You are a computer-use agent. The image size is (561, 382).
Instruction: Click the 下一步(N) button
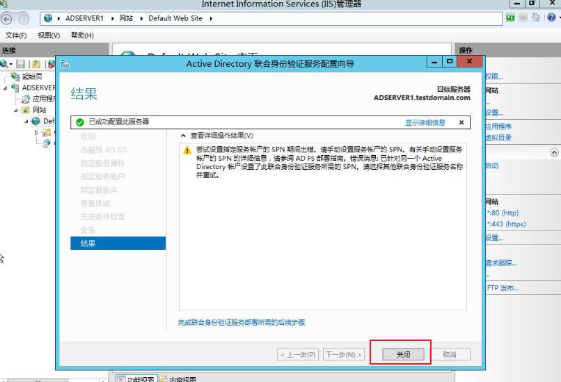pos(343,354)
